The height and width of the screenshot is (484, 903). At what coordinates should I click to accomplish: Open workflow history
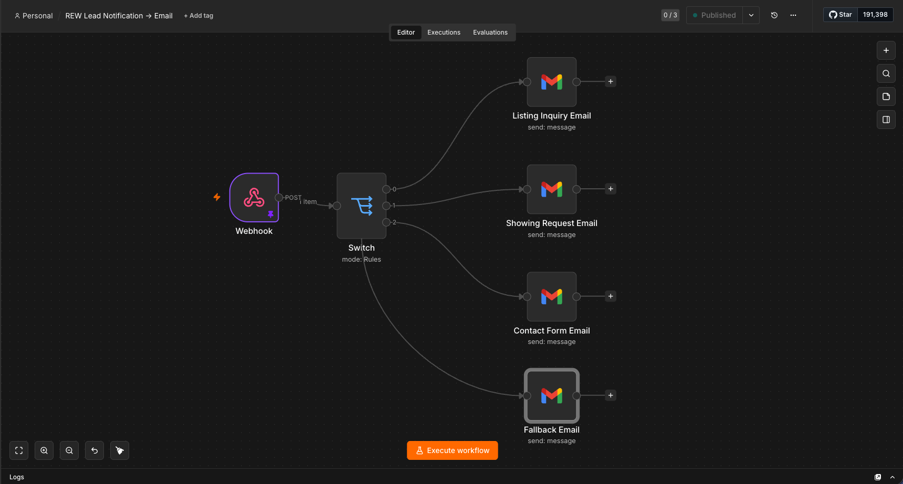(x=774, y=15)
